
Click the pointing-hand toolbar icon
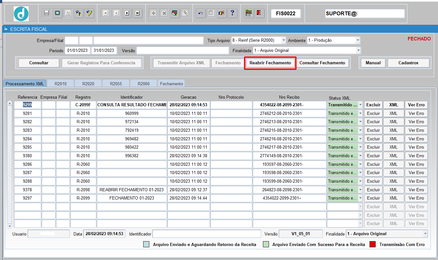222,13
